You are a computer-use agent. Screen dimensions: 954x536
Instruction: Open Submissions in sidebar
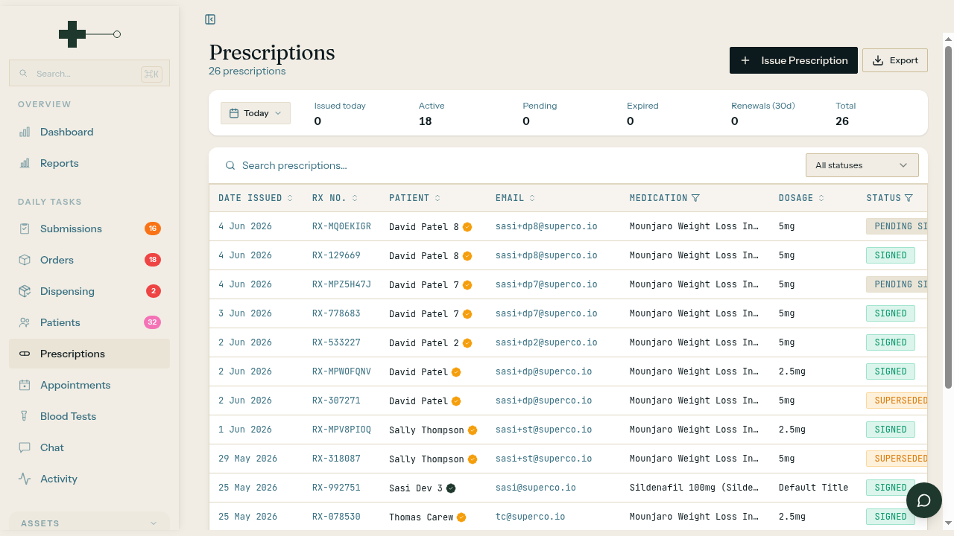pyautogui.click(x=89, y=229)
